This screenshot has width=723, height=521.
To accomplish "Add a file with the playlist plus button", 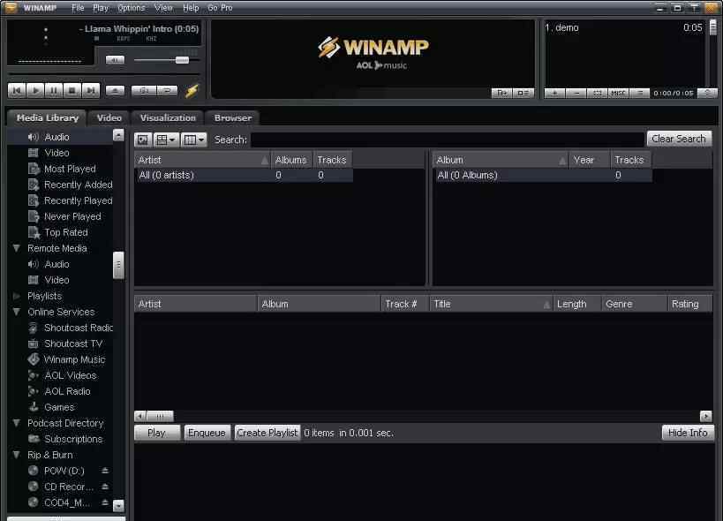I will [x=554, y=93].
